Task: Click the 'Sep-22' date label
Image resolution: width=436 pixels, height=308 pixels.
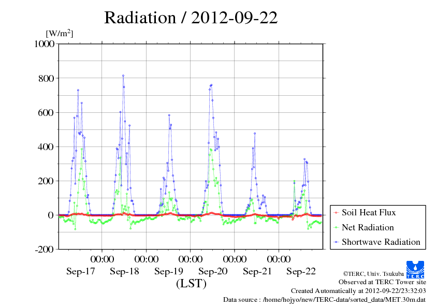Action: click(301, 271)
